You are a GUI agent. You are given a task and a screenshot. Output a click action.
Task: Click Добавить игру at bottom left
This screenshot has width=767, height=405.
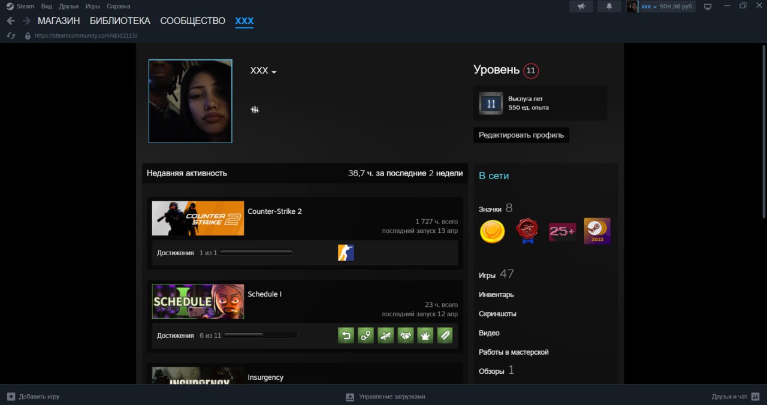click(39, 397)
